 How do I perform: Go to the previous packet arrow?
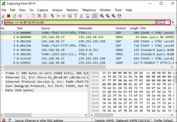tap(58, 16)
